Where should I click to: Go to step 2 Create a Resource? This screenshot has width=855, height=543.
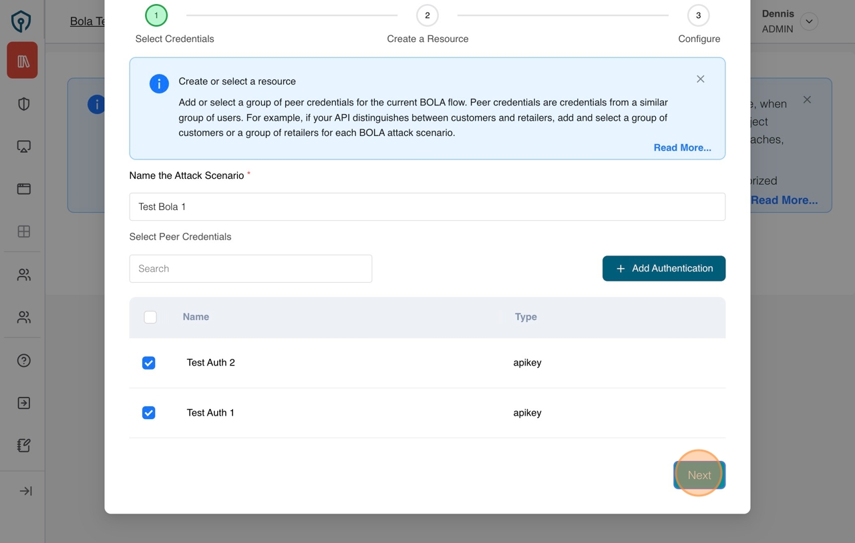[427, 15]
